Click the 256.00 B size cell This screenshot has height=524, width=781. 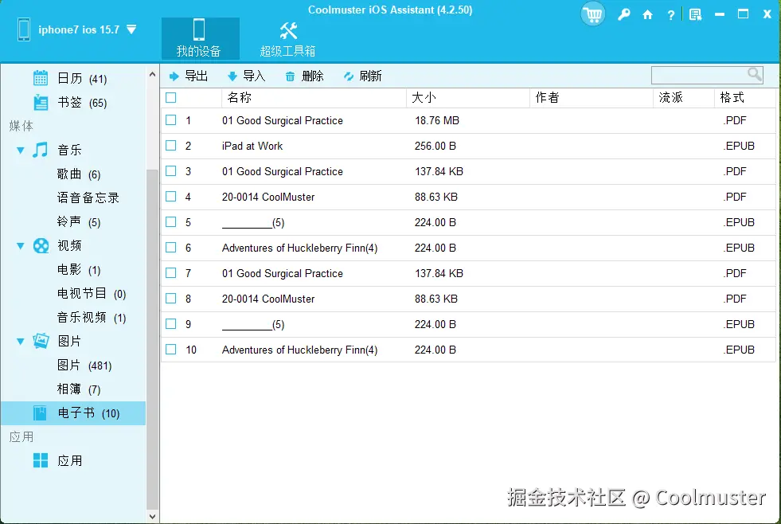pos(435,146)
